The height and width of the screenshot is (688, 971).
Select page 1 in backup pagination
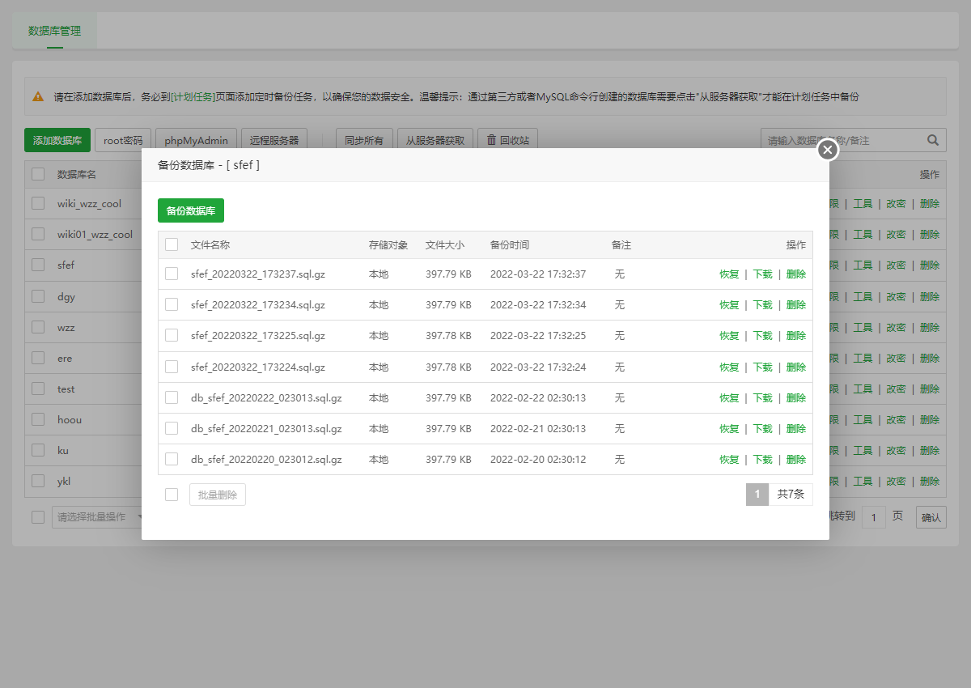pos(757,495)
